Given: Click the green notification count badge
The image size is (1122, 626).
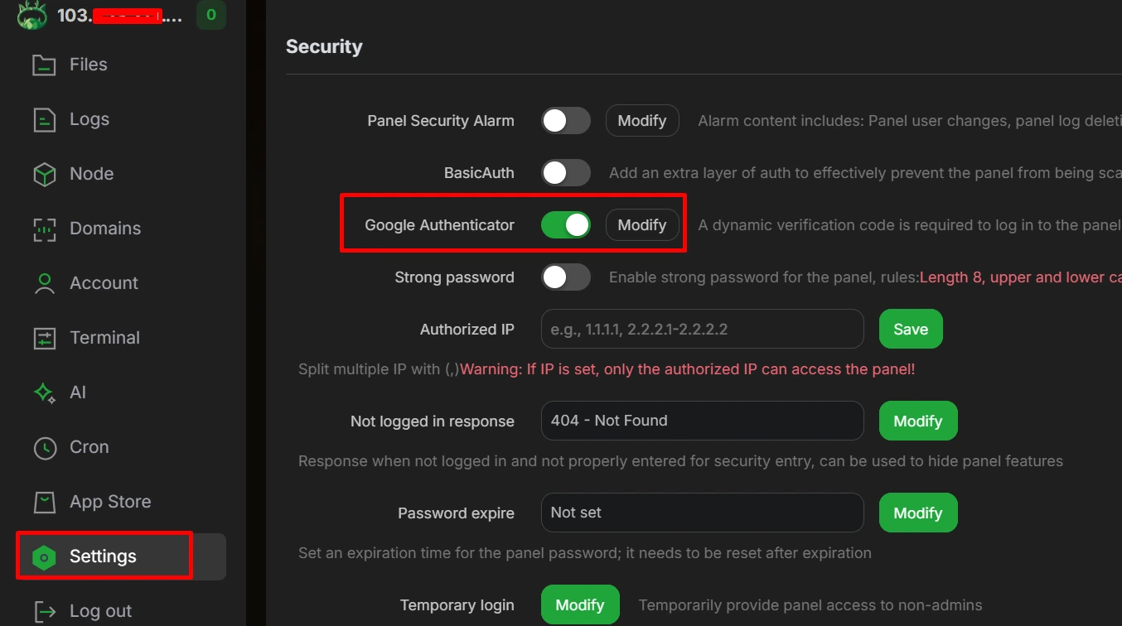Looking at the screenshot, I should [211, 15].
